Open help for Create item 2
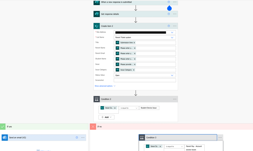253x151 pixels. [x=169, y=26]
